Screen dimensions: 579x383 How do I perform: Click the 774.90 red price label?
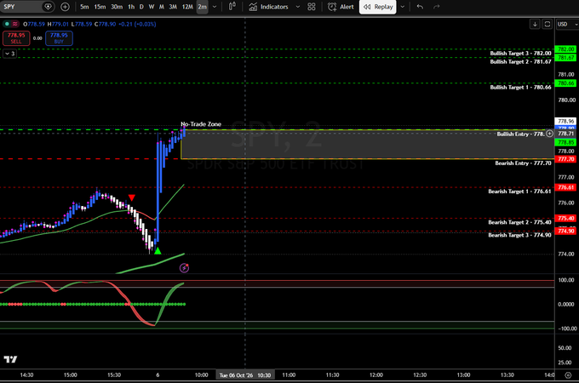pos(565,231)
